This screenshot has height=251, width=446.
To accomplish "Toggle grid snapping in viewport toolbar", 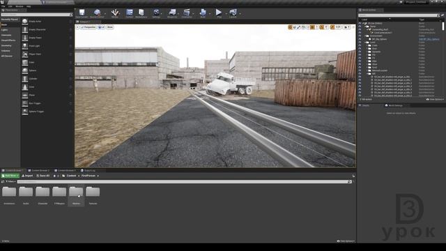I will (312, 27).
